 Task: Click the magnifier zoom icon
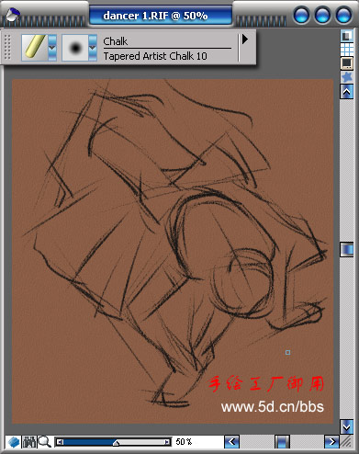44,442
